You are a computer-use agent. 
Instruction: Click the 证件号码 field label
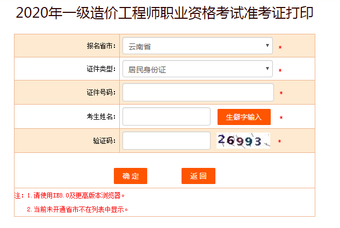100,93
